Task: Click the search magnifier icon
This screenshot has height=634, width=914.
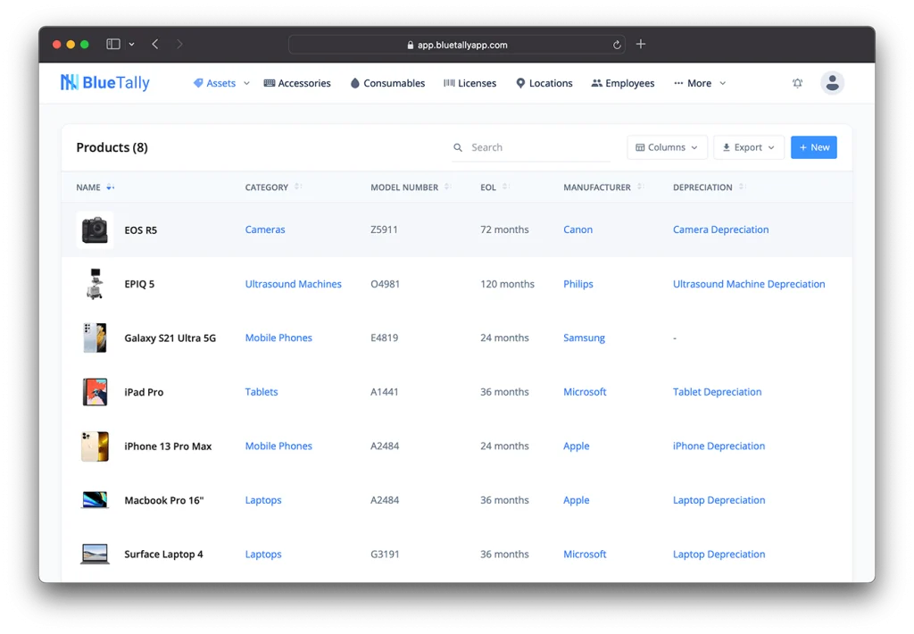Action: pos(458,147)
